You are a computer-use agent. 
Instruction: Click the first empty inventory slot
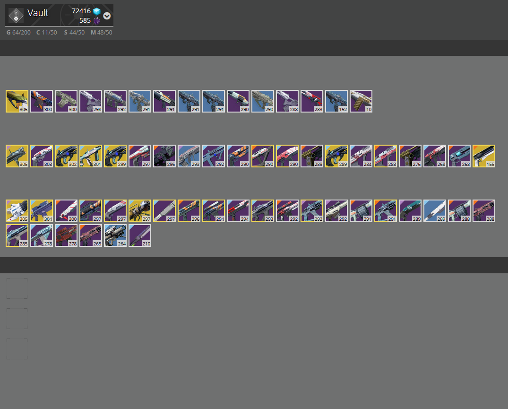[17, 288]
